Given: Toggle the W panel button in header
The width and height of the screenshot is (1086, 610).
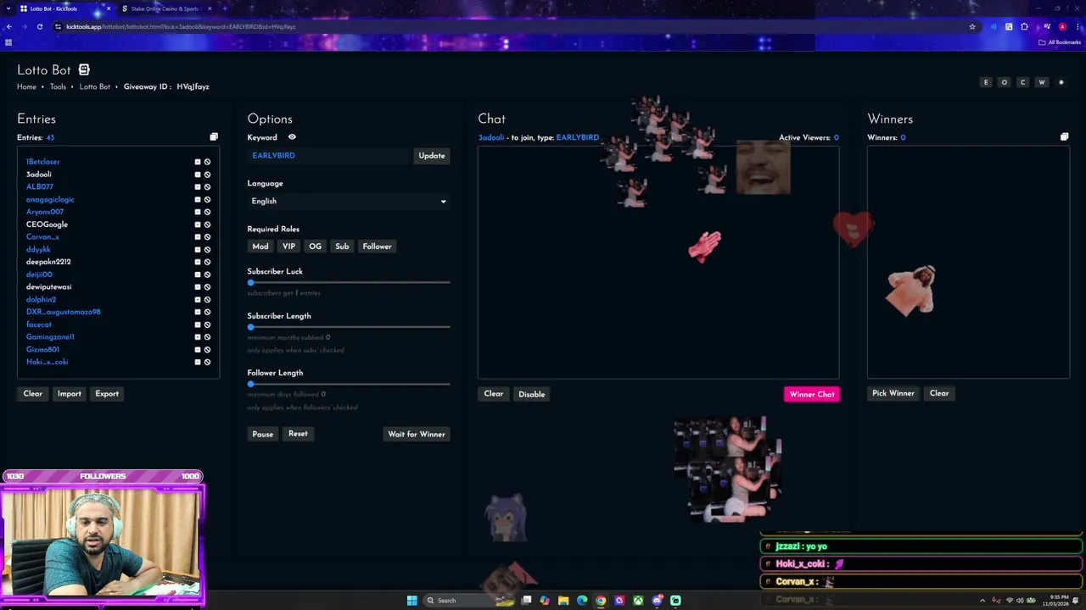Looking at the screenshot, I should click(1042, 82).
